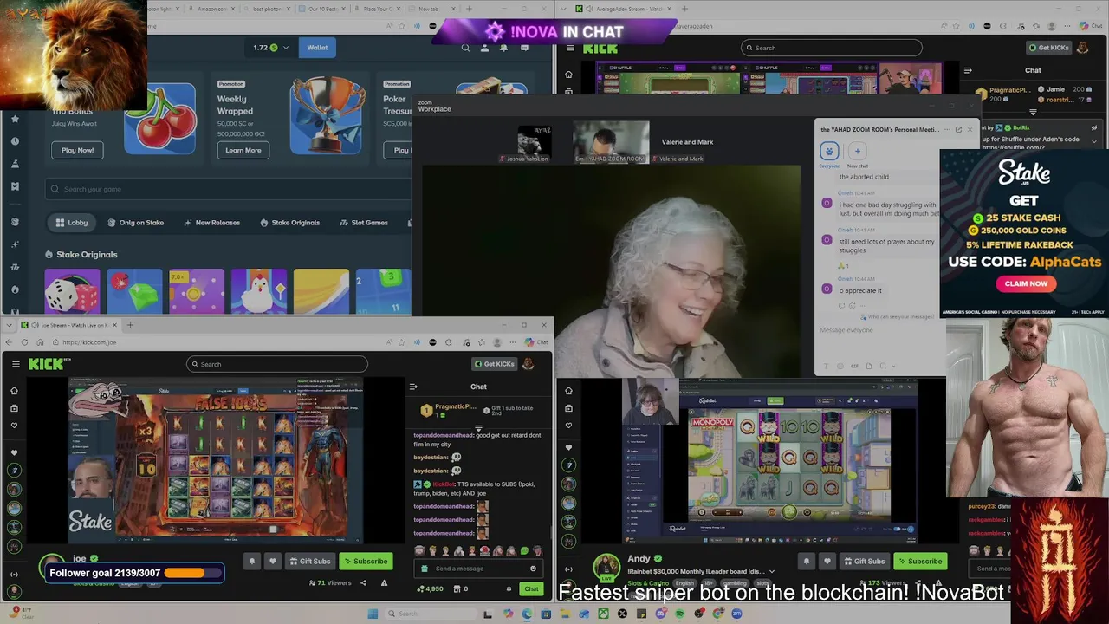The height and width of the screenshot is (624, 1109).
Task: Open Discord from taskbar
Action: (x=660, y=614)
